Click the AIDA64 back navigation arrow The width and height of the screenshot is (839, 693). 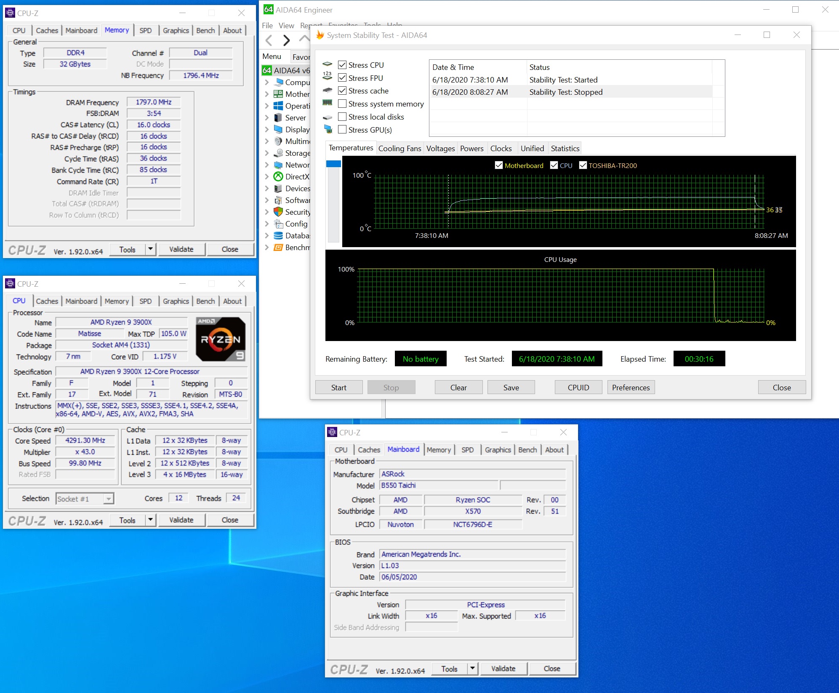click(x=269, y=40)
